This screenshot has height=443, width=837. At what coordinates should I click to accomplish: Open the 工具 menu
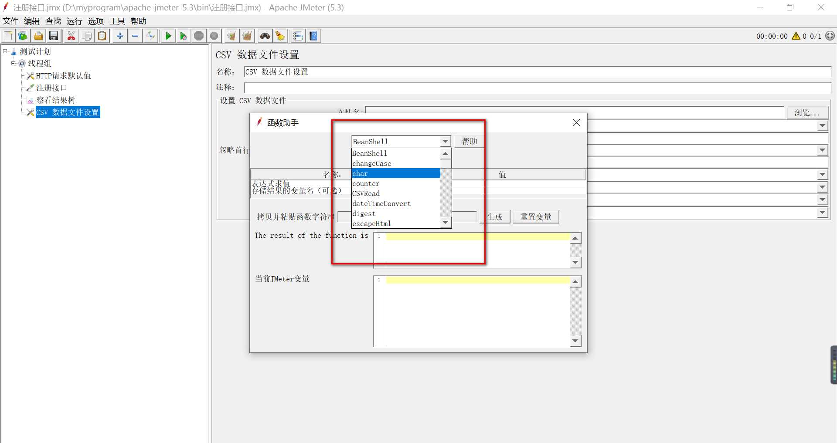tap(117, 21)
